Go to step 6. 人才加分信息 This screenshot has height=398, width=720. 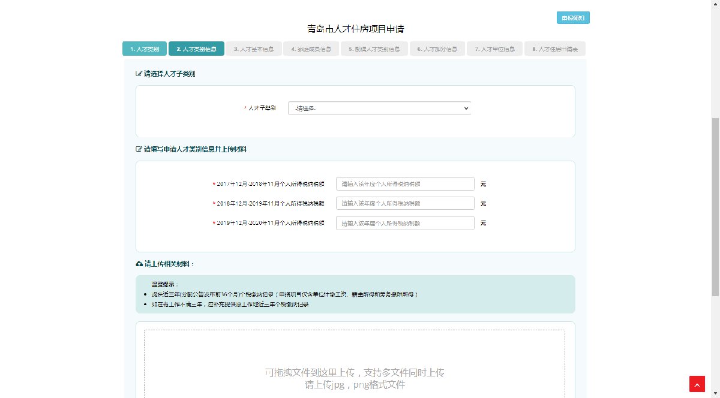(x=438, y=49)
